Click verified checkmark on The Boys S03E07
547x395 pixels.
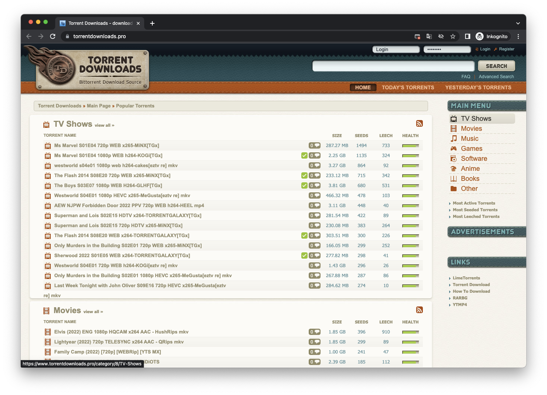coord(304,186)
